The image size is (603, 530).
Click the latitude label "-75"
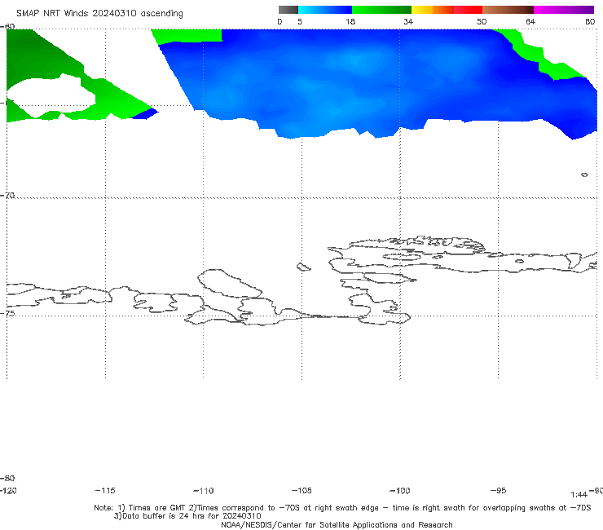(x=7, y=313)
